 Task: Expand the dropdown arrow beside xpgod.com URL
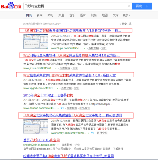57,88
